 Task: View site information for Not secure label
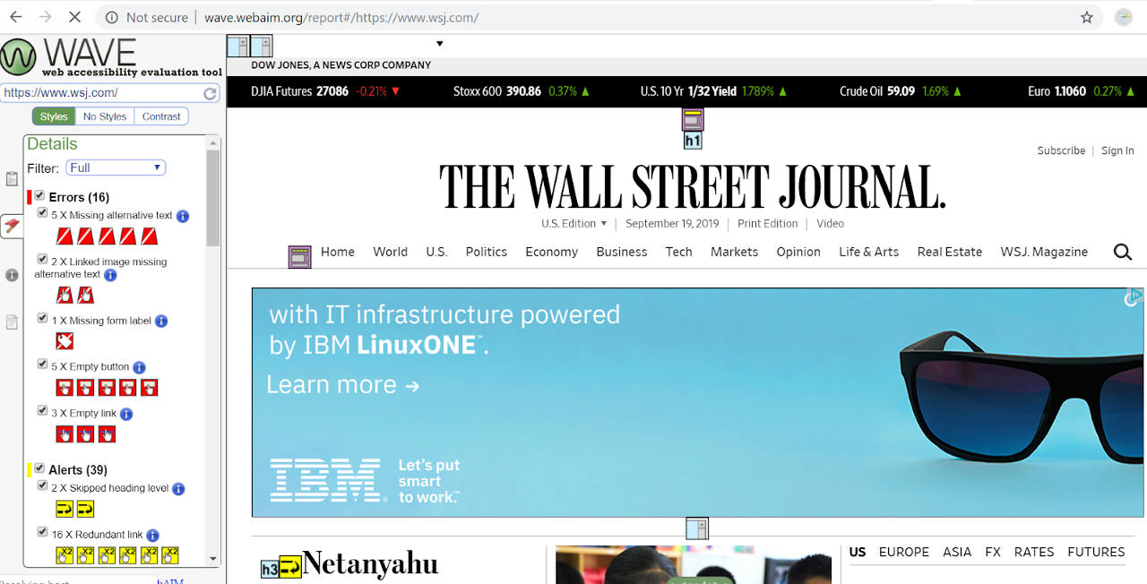pos(147,17)
